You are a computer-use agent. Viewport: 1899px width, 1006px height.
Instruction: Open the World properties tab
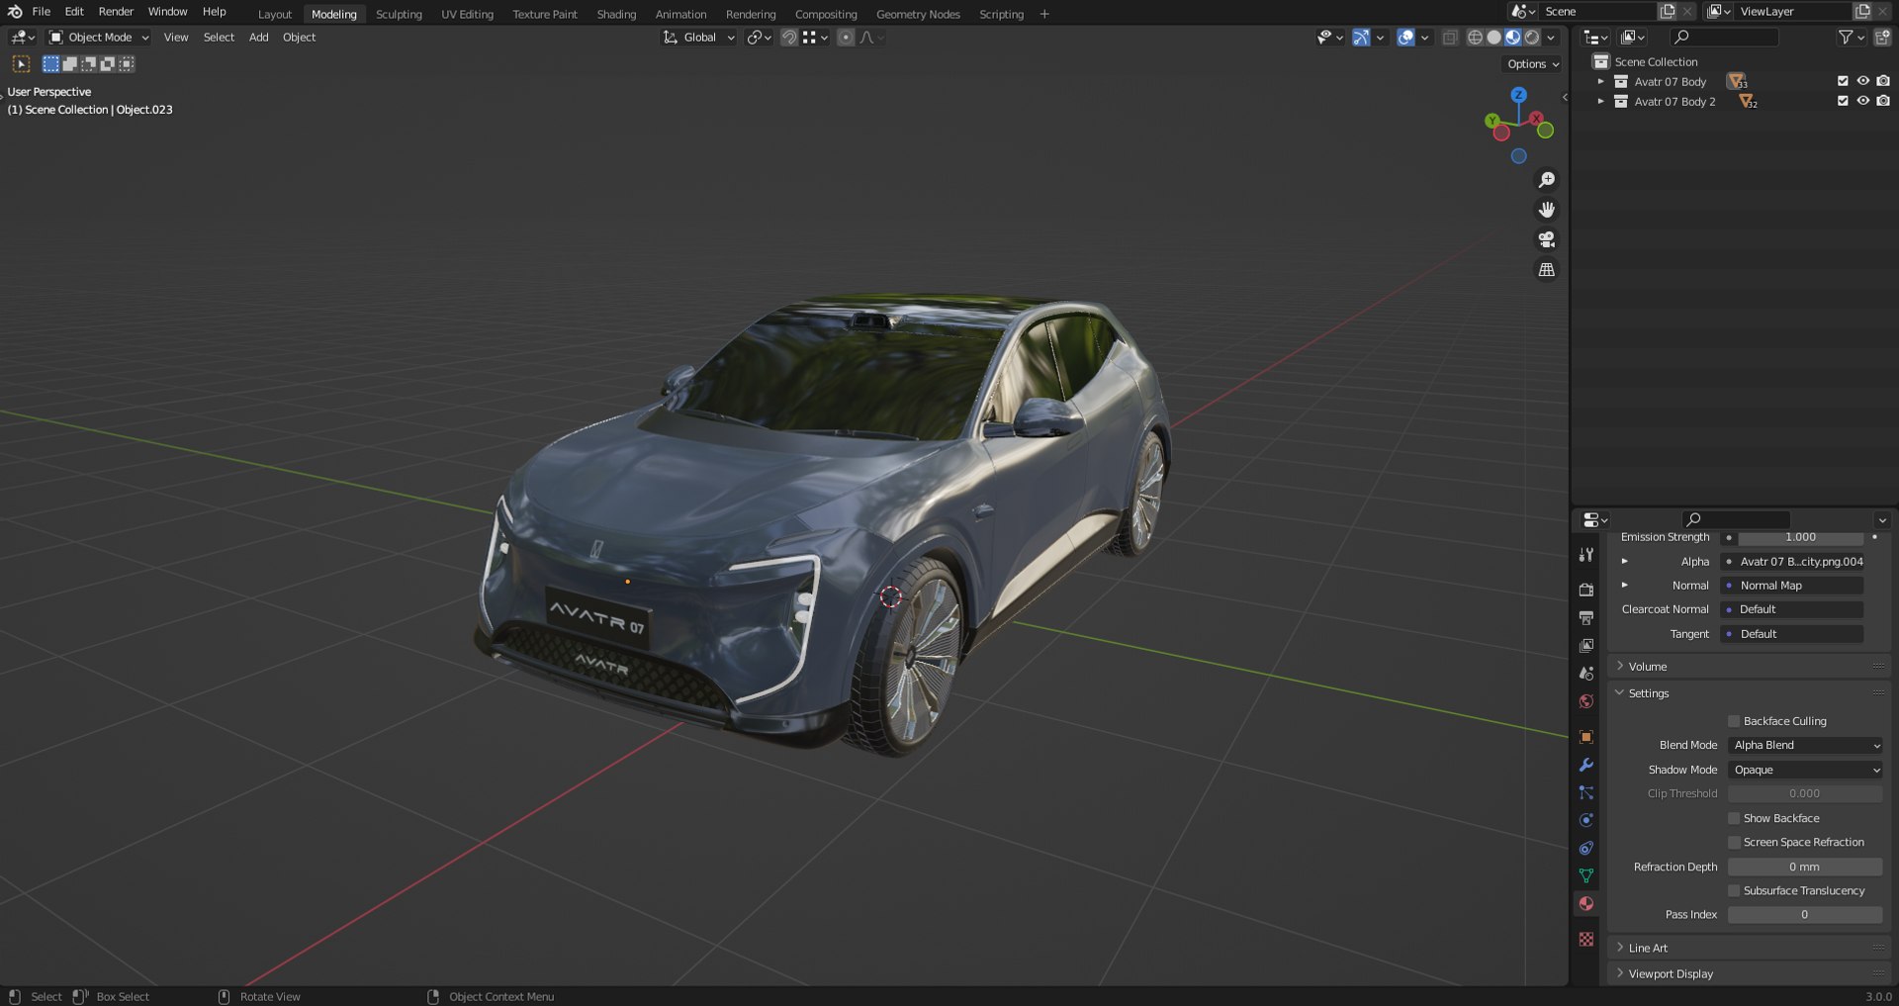point(1586,701)
